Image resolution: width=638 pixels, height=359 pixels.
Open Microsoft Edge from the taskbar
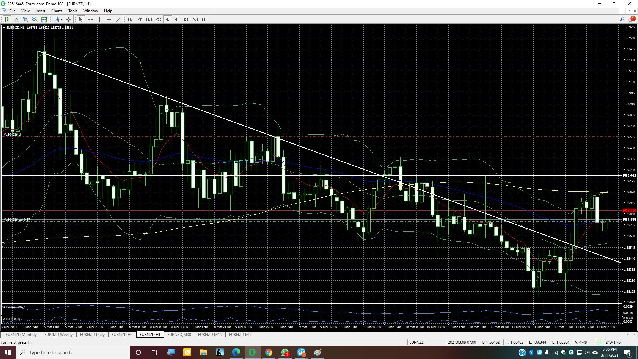pyautogui.click(x=236, y=352)
